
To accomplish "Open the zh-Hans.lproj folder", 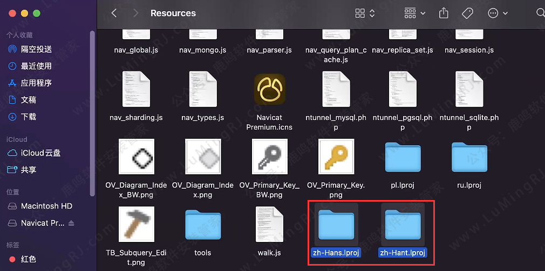I will click(x=336, y=225).
